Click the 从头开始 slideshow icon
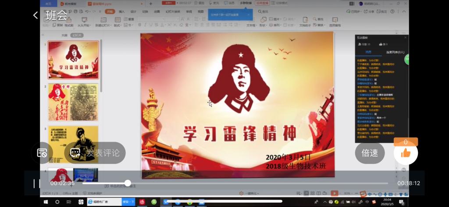Image resolution: width=449 pixels, height=207 pixels. [84, 21]
